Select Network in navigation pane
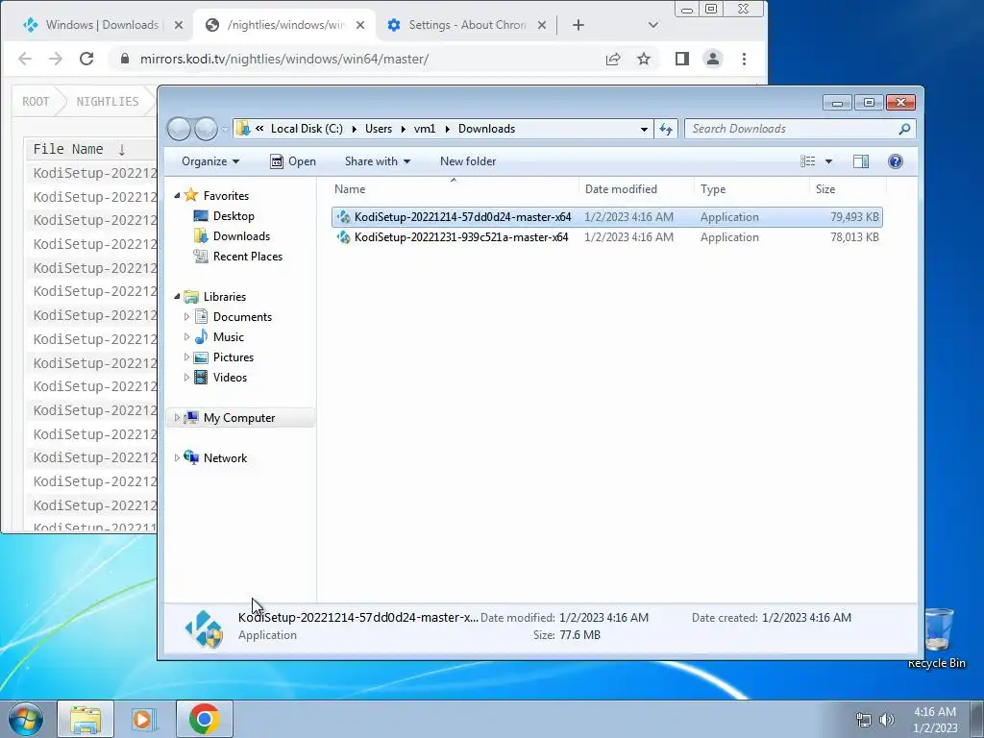The image size is (984, 738). point(225,458)
